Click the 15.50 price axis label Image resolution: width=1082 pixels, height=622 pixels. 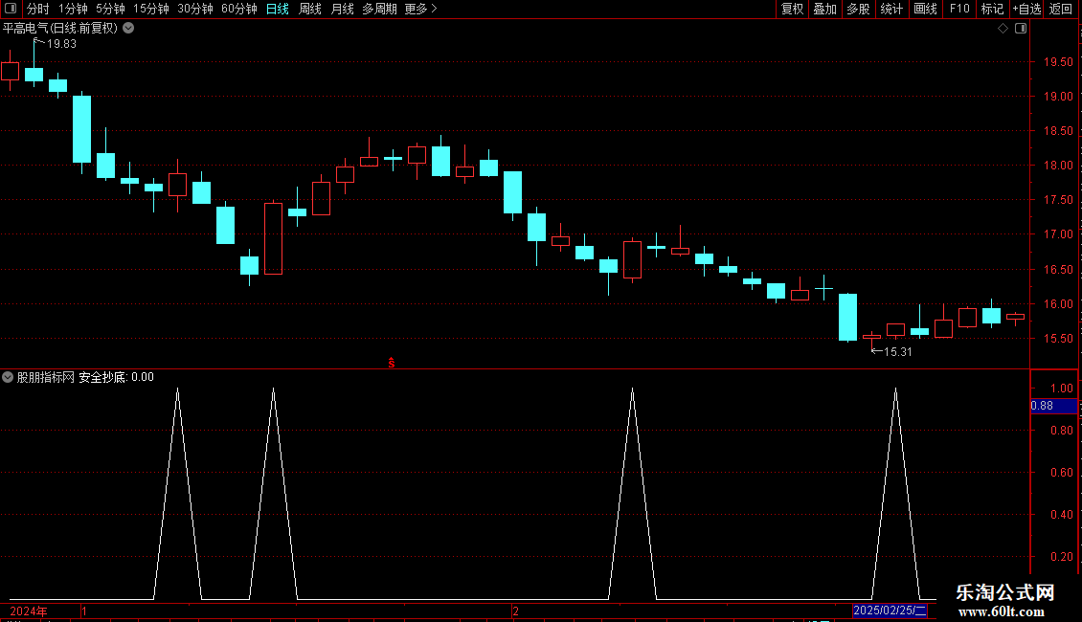click(x=1058, y=339)
